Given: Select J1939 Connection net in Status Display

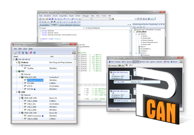Looking at the screenshot, I should click(125, 101).
